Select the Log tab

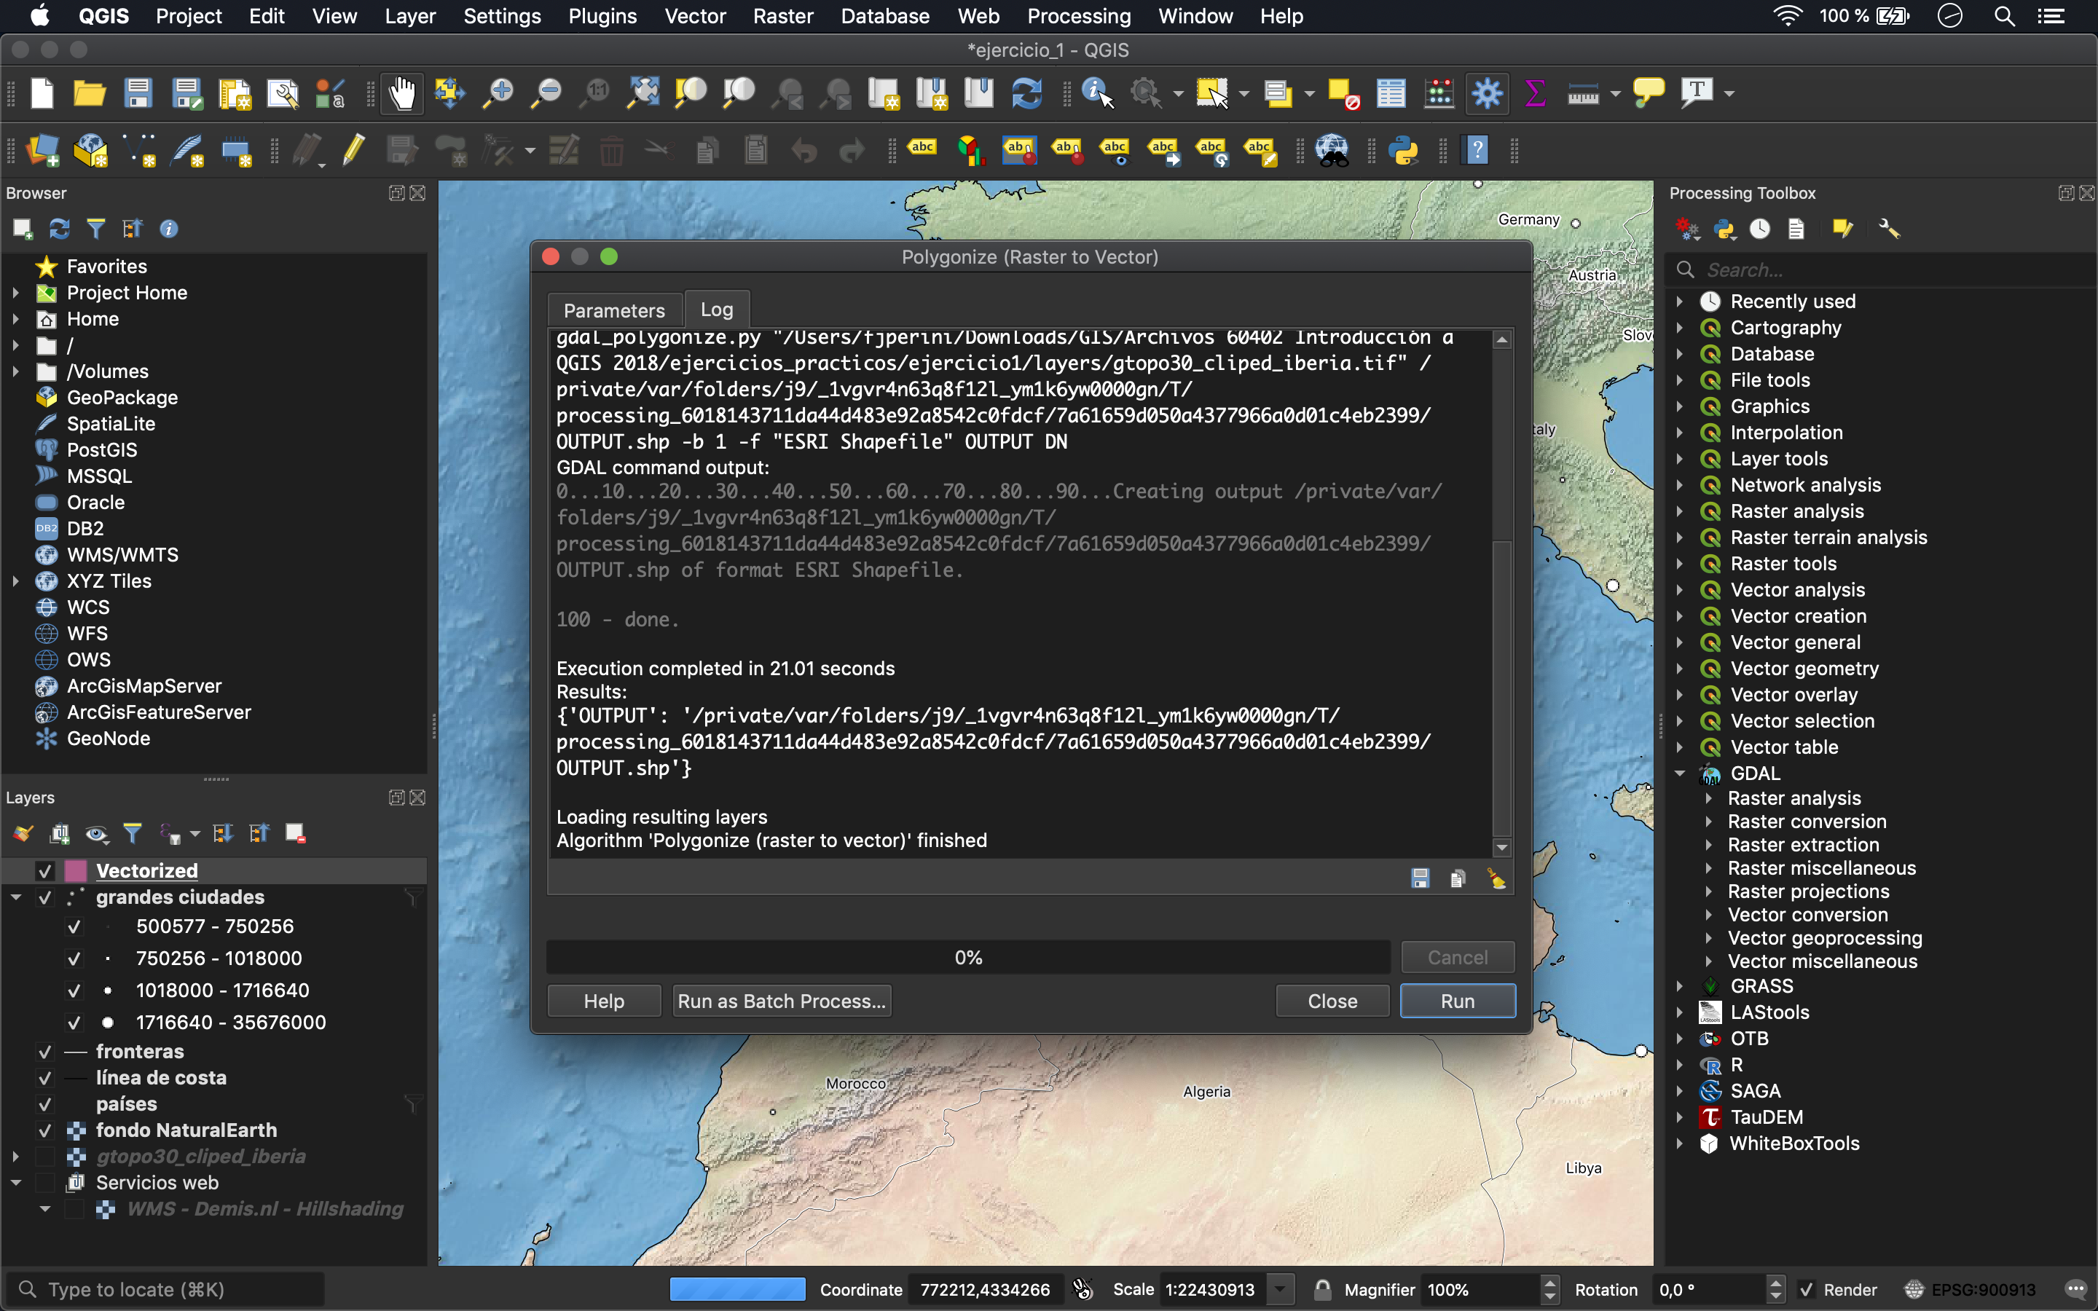[x=717, y=310]
